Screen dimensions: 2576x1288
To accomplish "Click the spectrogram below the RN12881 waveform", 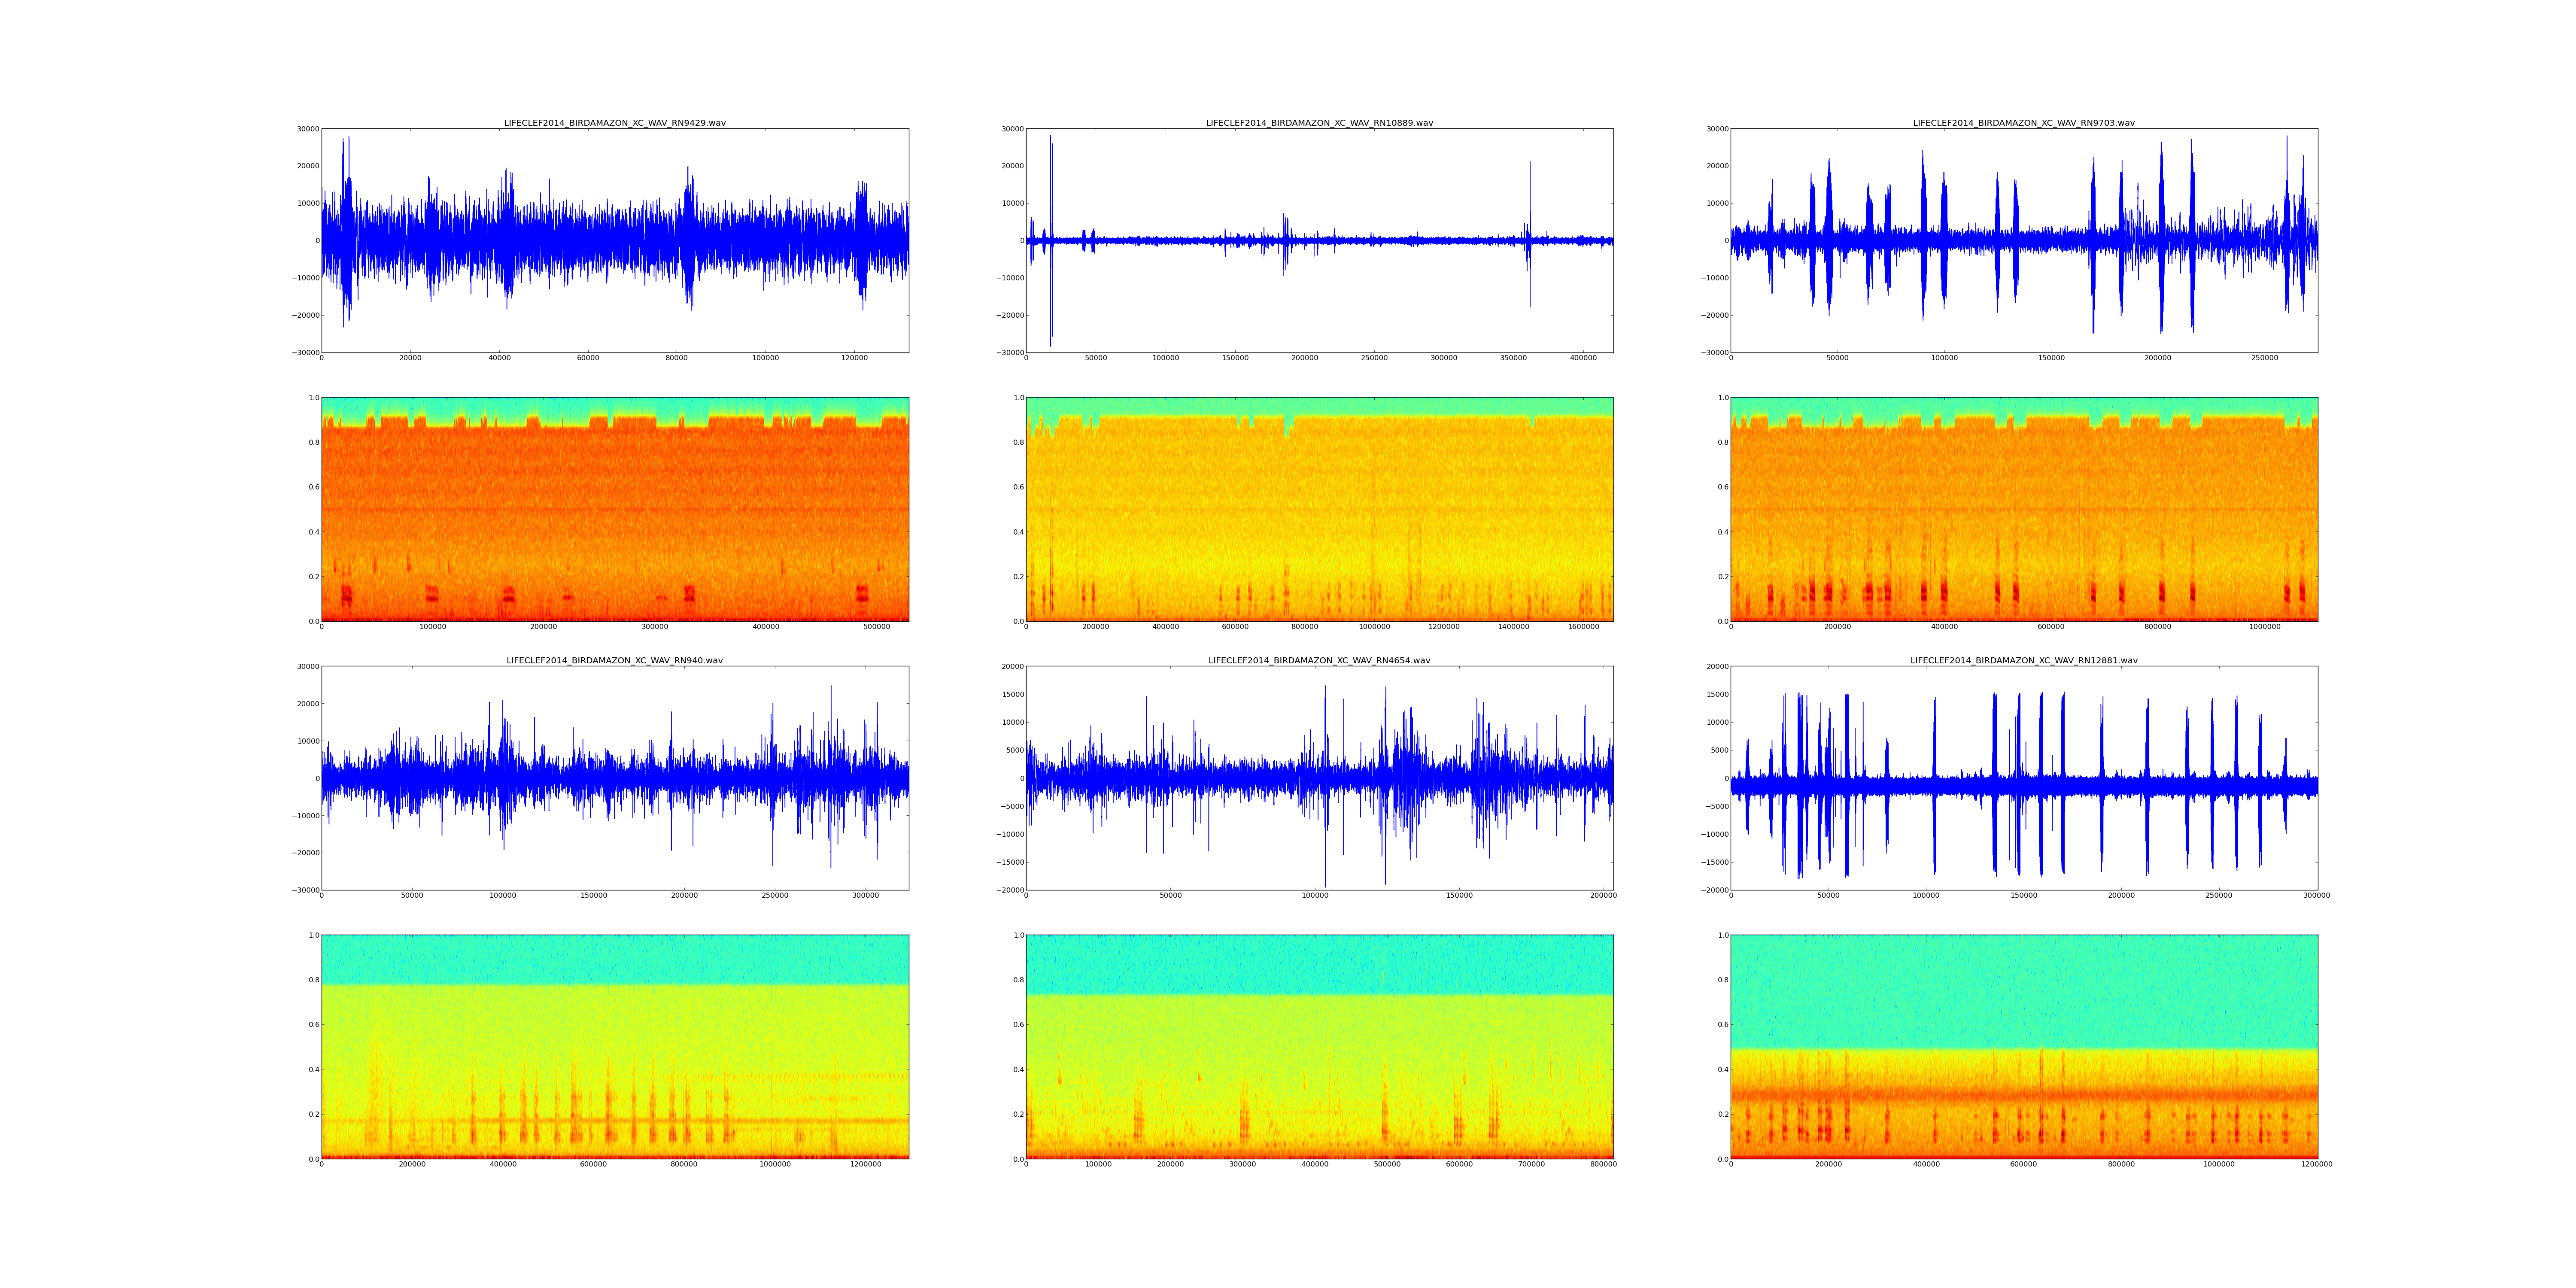I will (x=2023, y=1047).
